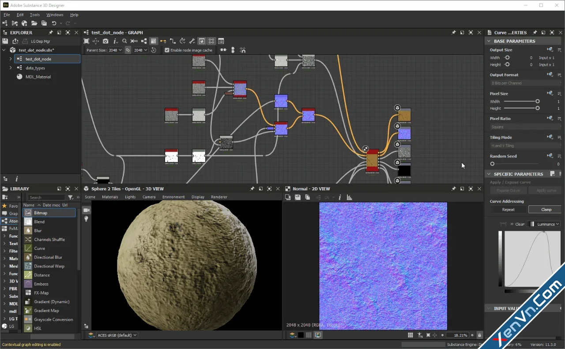This screenshot has height=349, width=565.
Task: Expand the data_types tree item
Action: pyautogui.click(x=11, y=68)
